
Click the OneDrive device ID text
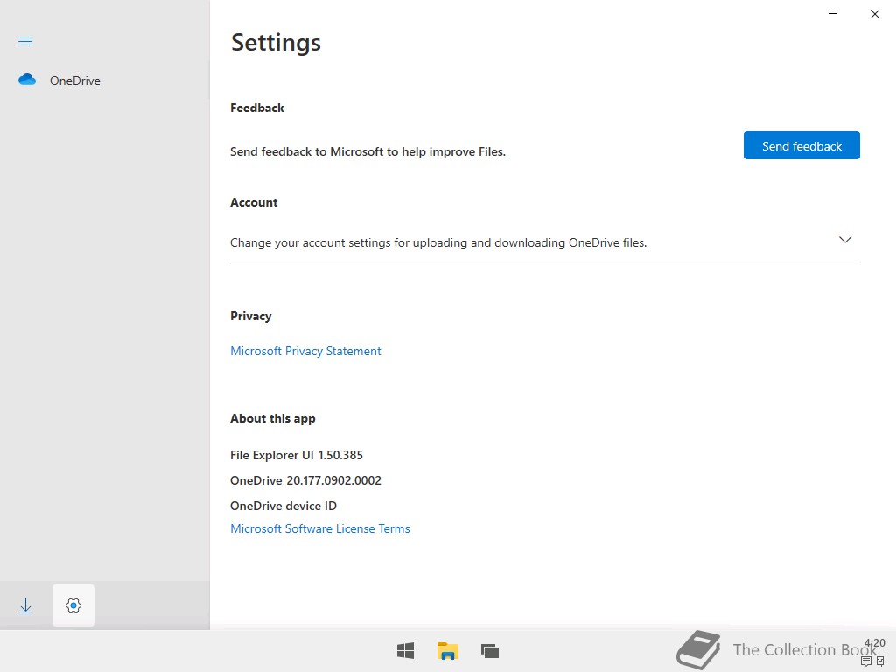[x=283, y=506]
